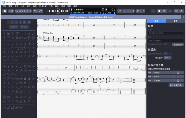Viewport: 186px width, 118px height.
Task: Open the 音轨 menu in menu bar
Action: [x=17, y=6]
